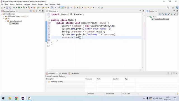This screenshot has height=101, width=179.
Task: Collapse the Main class in Outline
Action: 148,17
